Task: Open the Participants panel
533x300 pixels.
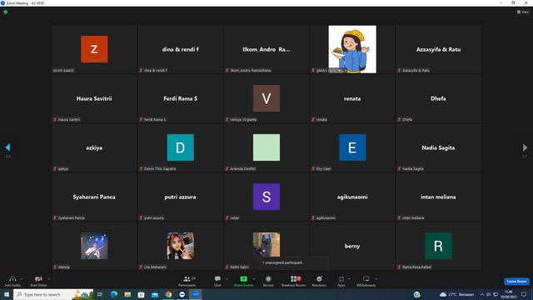Action: 187,281
